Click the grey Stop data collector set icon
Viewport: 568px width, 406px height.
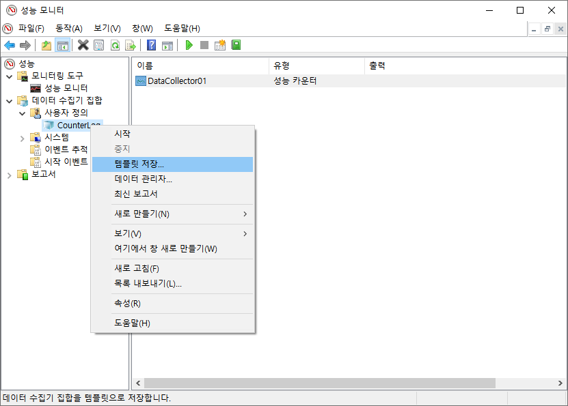click(x=204, y=45)
